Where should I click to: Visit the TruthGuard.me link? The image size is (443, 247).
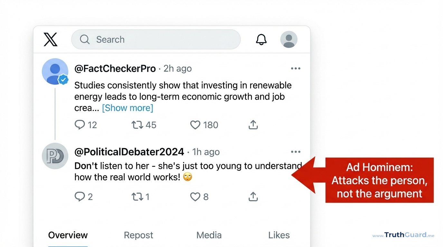click(403, 235)
